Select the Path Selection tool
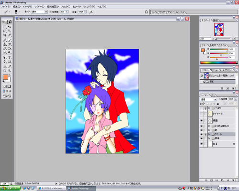Image resolution: width=239 pixels, height=191 pixels. point(5,57)
